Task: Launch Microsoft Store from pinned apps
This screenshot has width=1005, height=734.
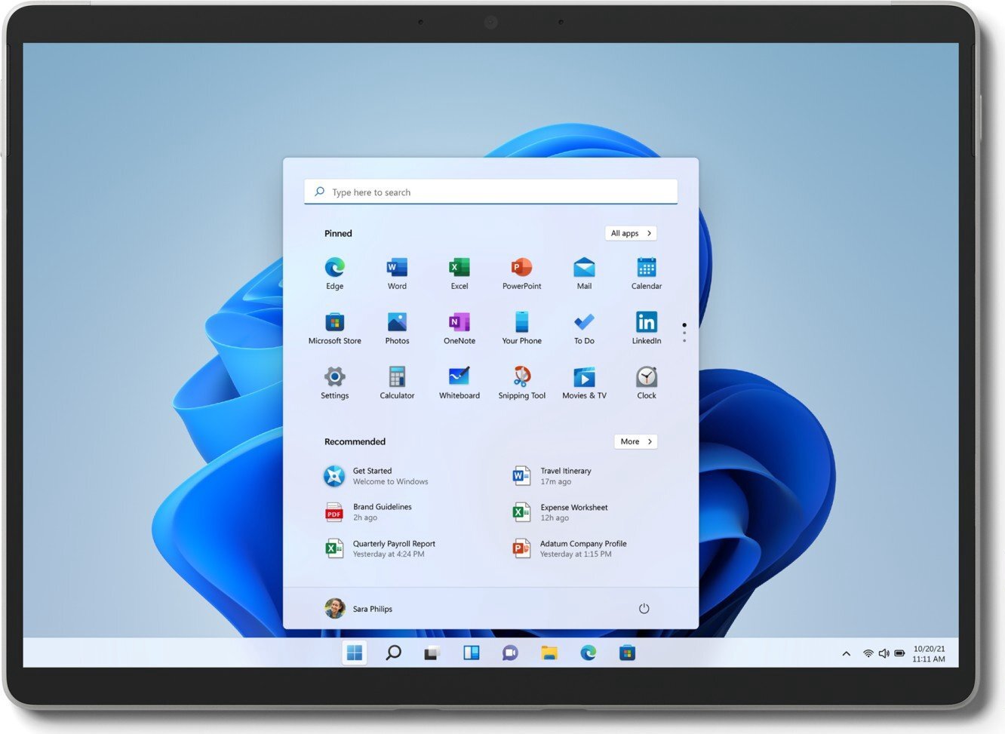Action: pos(335,328)
